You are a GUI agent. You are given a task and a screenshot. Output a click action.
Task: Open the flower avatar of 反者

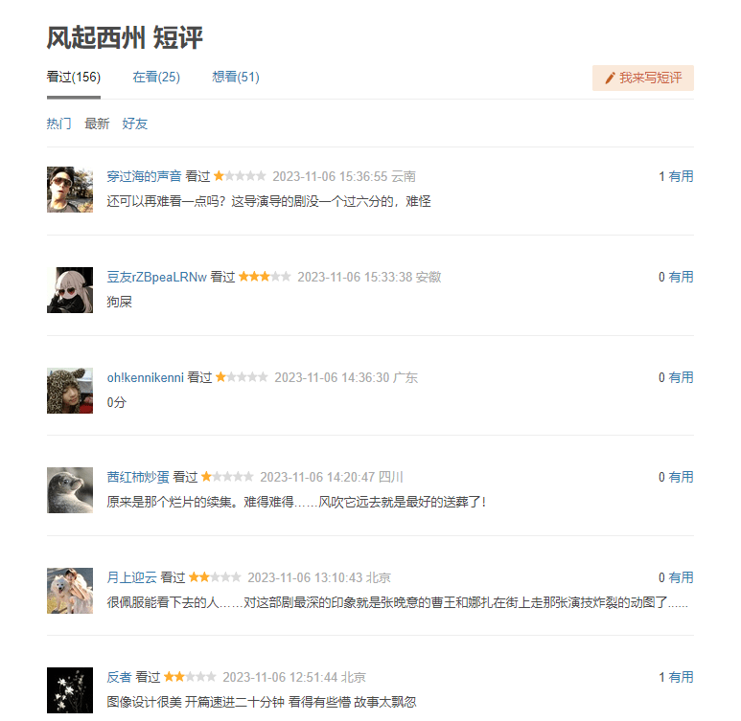pos(70,690)
